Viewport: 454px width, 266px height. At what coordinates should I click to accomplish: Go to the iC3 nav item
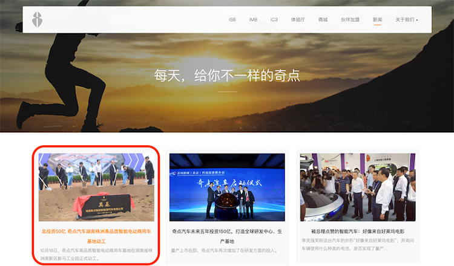point(274,20)
